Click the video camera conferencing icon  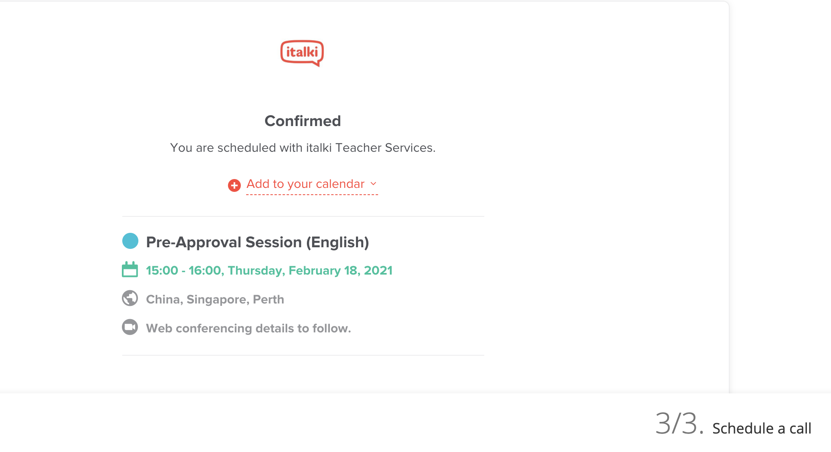coord(130,327)
